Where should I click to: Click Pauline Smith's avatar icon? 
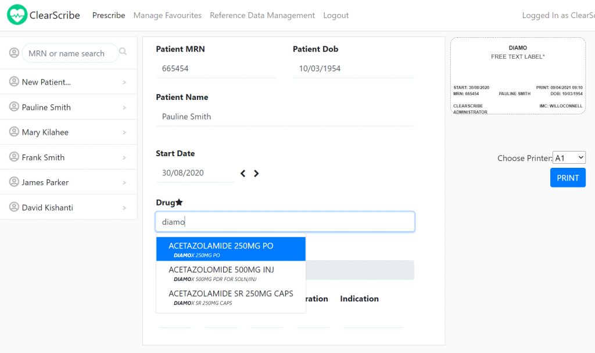point(14,107)
